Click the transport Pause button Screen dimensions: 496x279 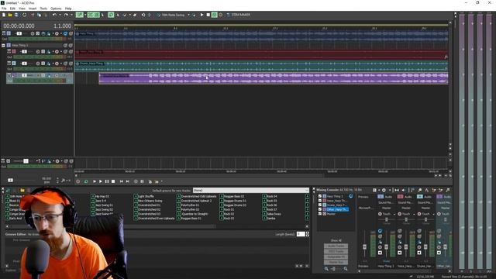click(x=107, y=181)
